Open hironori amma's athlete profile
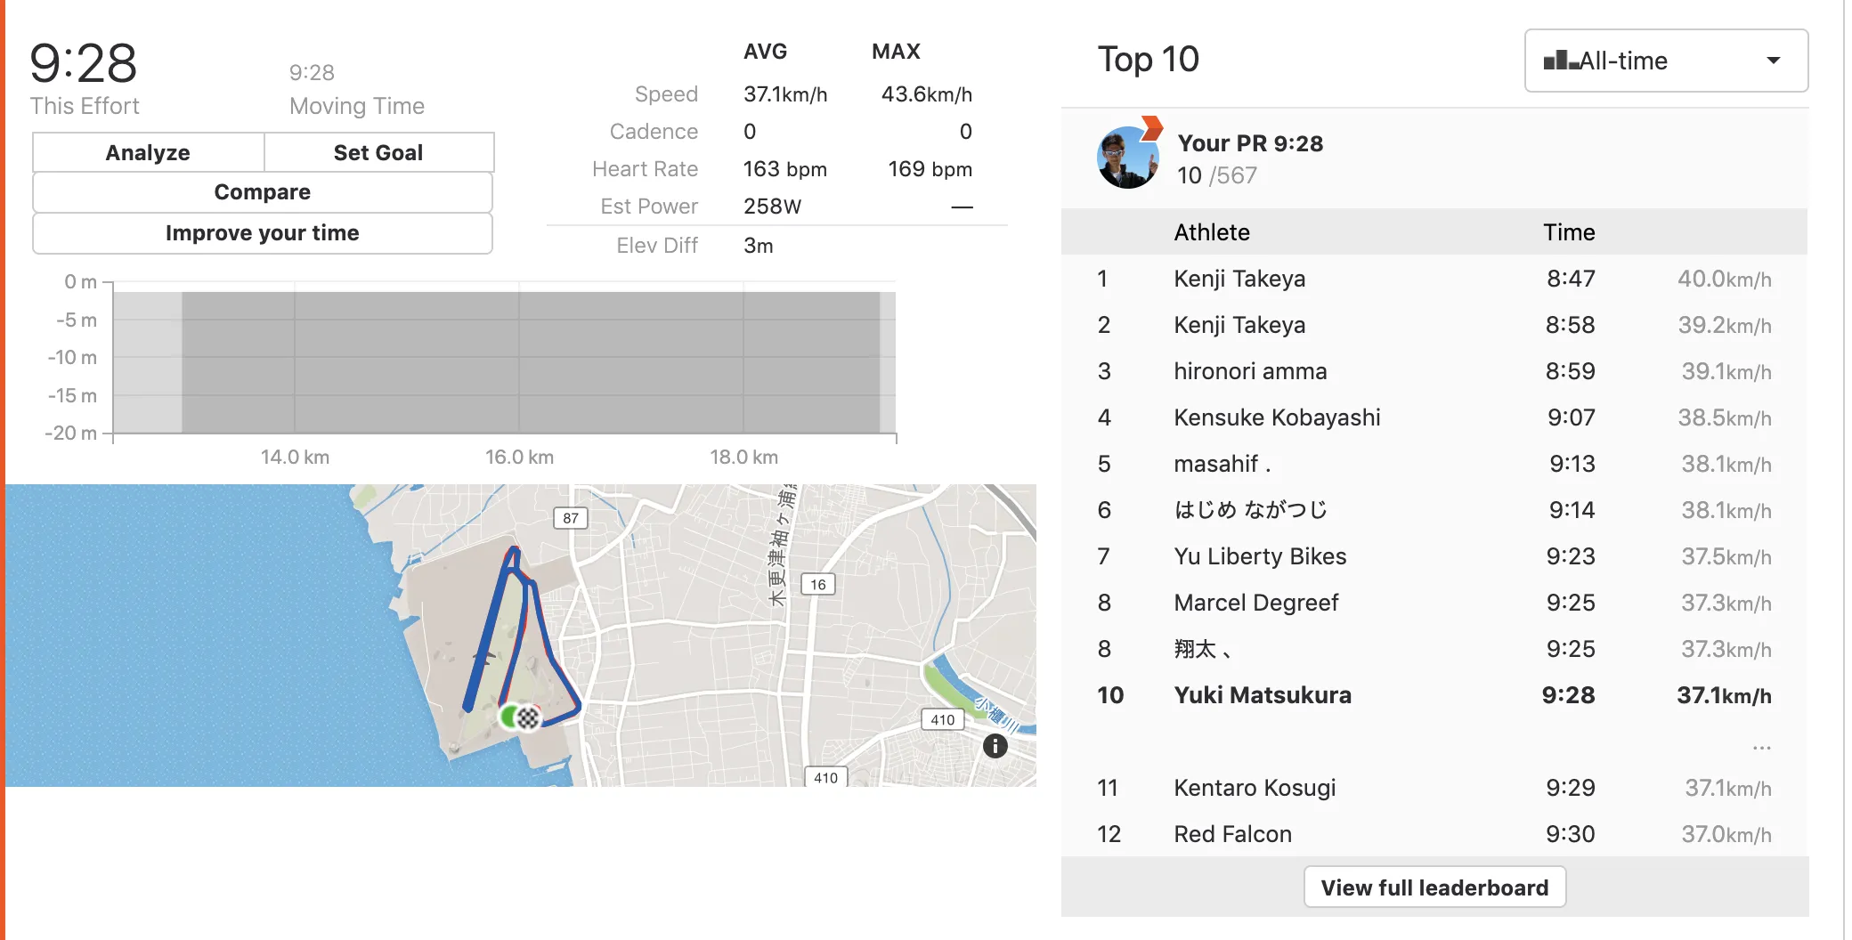Screen dimensions: 1852x940 point(1249,371)
